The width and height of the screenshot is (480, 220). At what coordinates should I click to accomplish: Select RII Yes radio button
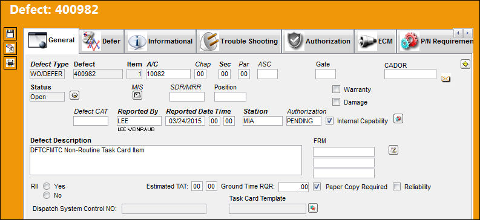(x=47, y=186)
